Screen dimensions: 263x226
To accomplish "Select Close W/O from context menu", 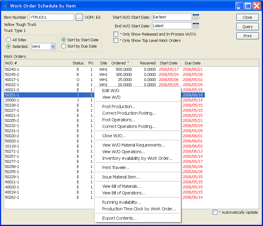I will (x=114, y=136).
